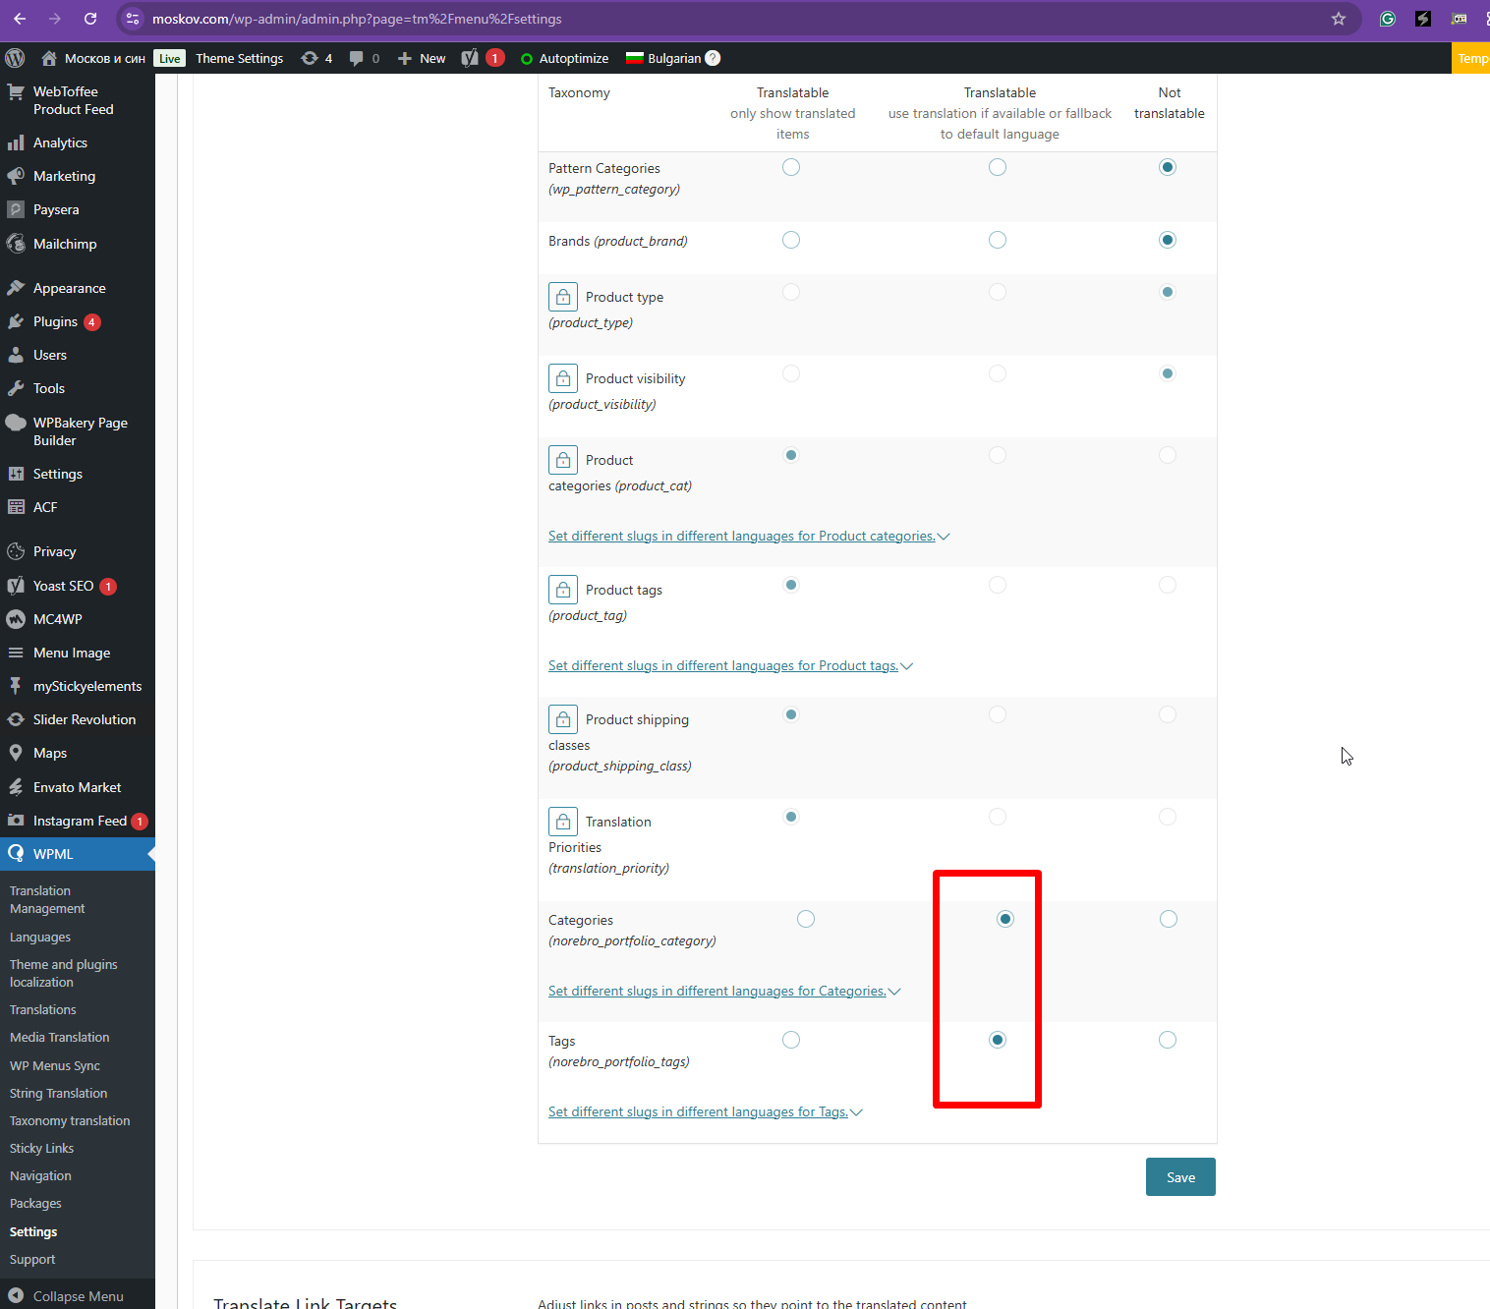The width and height of the screenshot is (1490, 1309).
Task: Open Support under WPML
Action: [32, 1259]
